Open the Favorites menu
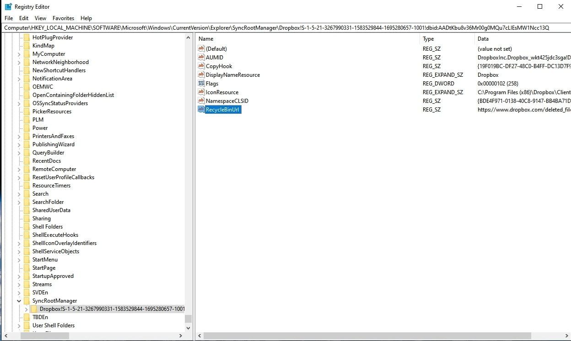 point(63,18)
